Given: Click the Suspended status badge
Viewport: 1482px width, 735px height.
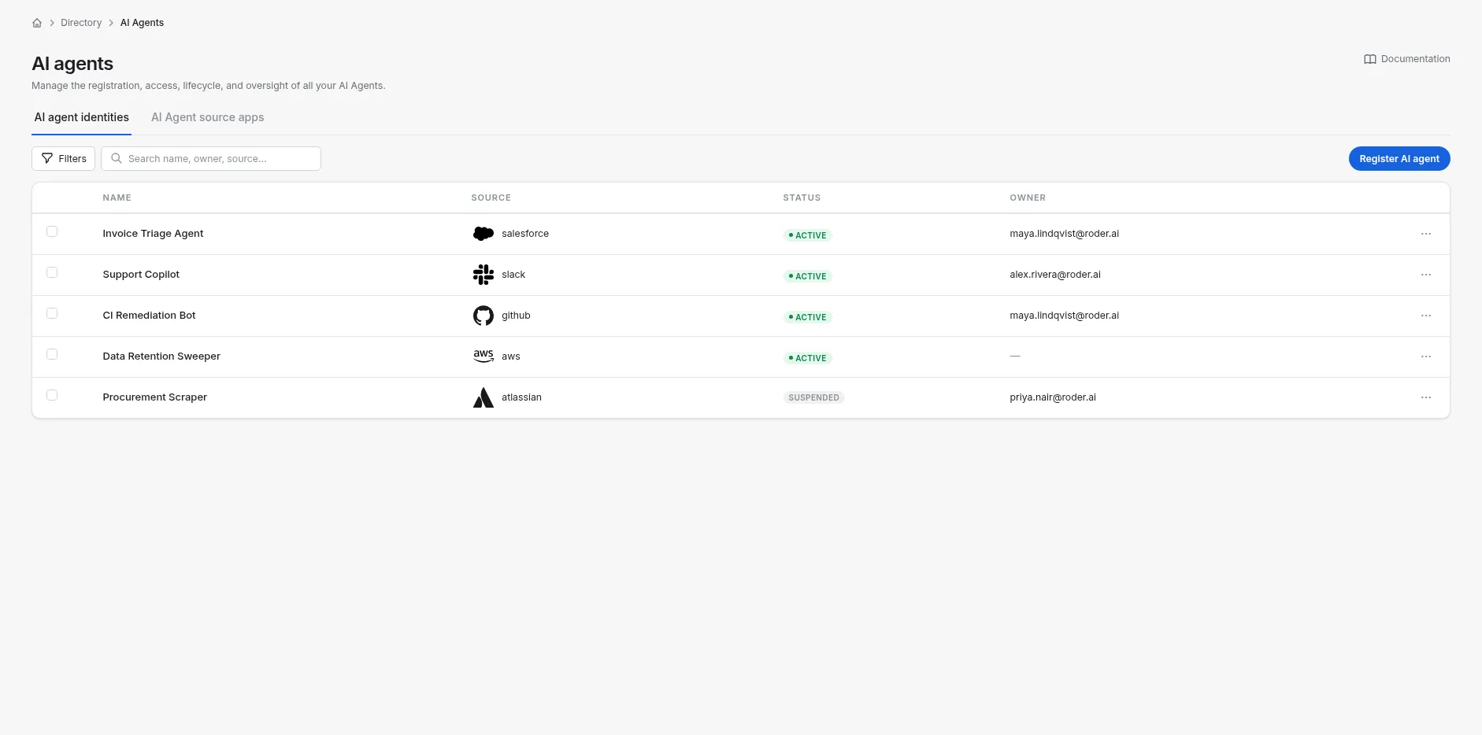Looking at the screenshot, I should [x=813, y=397].
